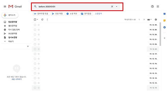Open the email dated 19. 12. 17.
Viewport: 167px width, 91px height.
point(95,54)
